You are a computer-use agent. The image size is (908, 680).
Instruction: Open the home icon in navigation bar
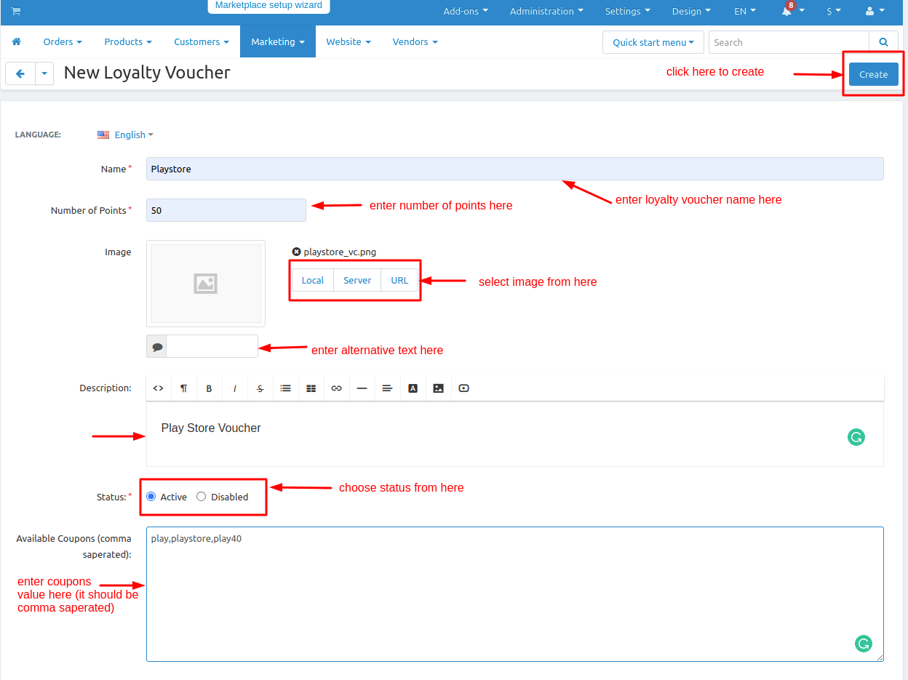point(17,41)
